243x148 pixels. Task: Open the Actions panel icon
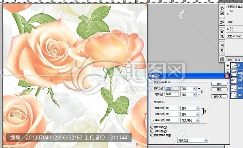(x=222, y=14)
